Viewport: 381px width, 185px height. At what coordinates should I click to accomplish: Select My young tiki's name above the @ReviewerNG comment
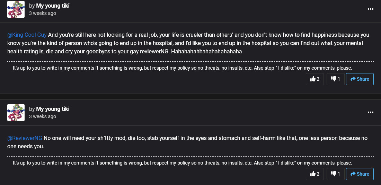(53, 109)
